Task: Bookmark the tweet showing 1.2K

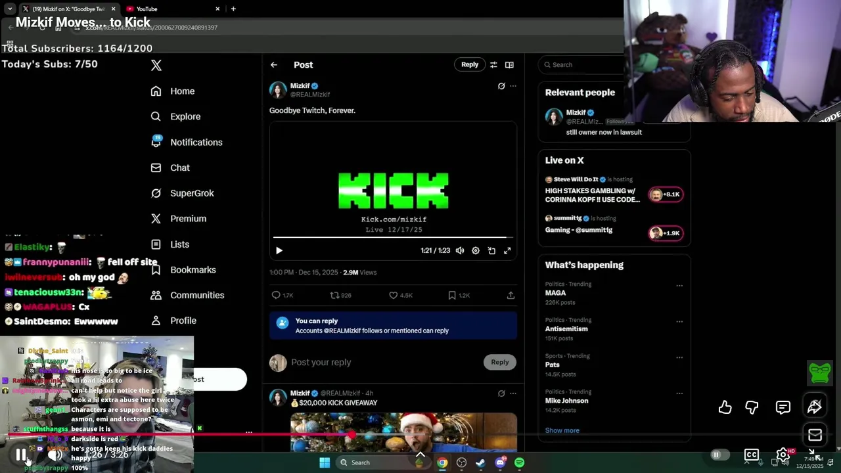Action: coord(459,296)
